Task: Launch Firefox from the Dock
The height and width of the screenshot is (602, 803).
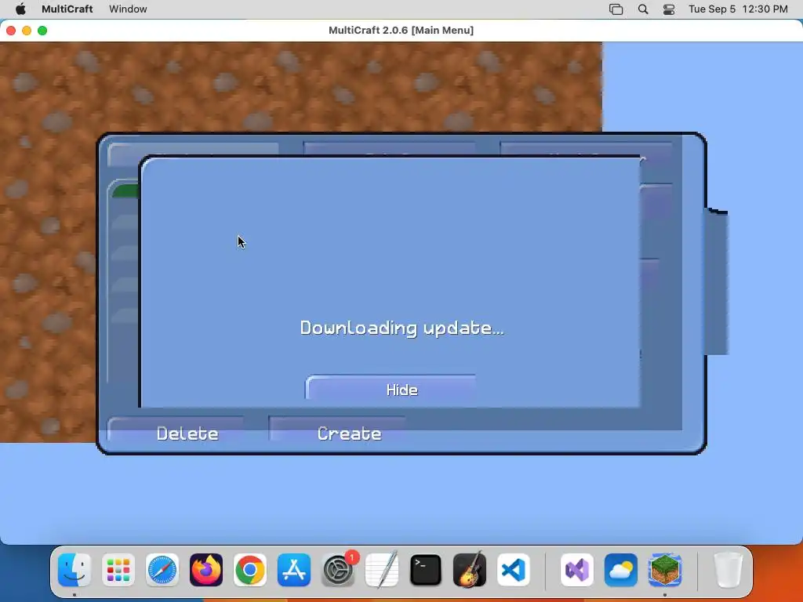Action: click(x=206, y=570)
